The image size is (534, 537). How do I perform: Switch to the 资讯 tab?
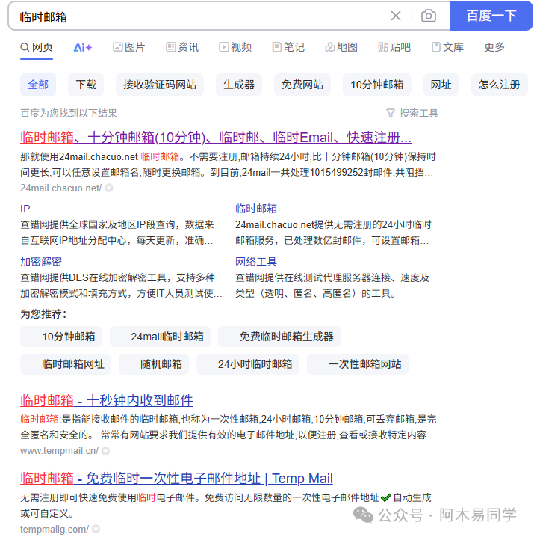point(182,47)
